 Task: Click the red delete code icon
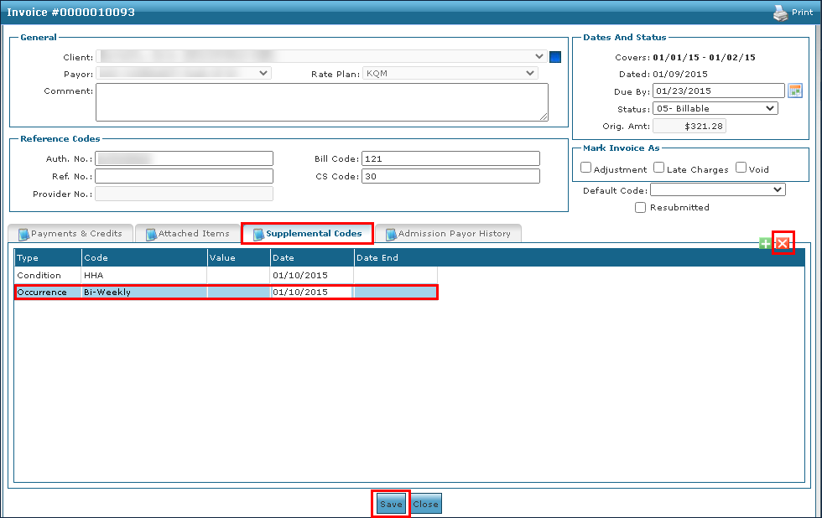coord(783,243)
